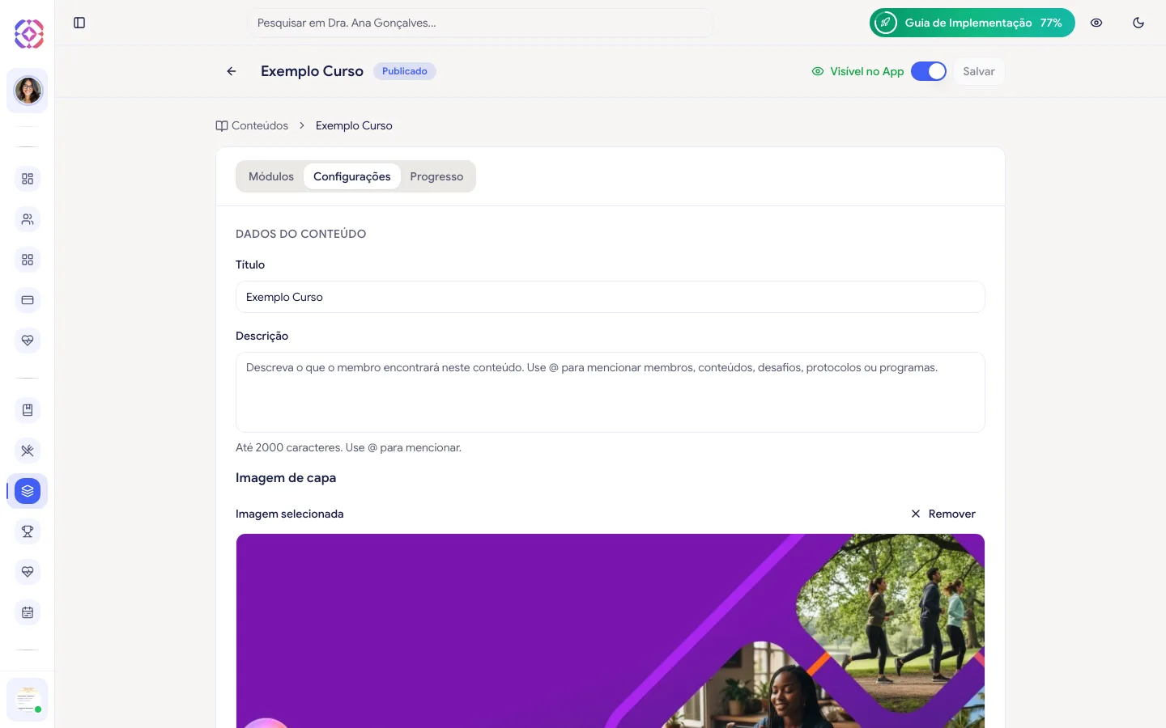This screenshot has width=1166, height=728.
Task: Click the Imagem de capa heading
Action: click(x=286, y=478)
